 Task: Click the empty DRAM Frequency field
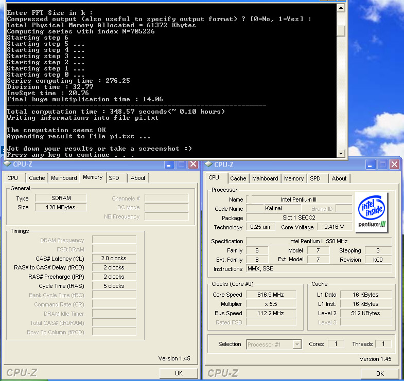114,240
